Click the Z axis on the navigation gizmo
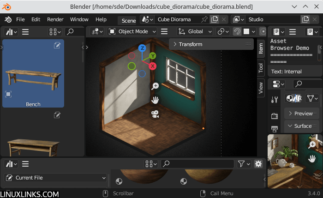 tap(142, 48)
